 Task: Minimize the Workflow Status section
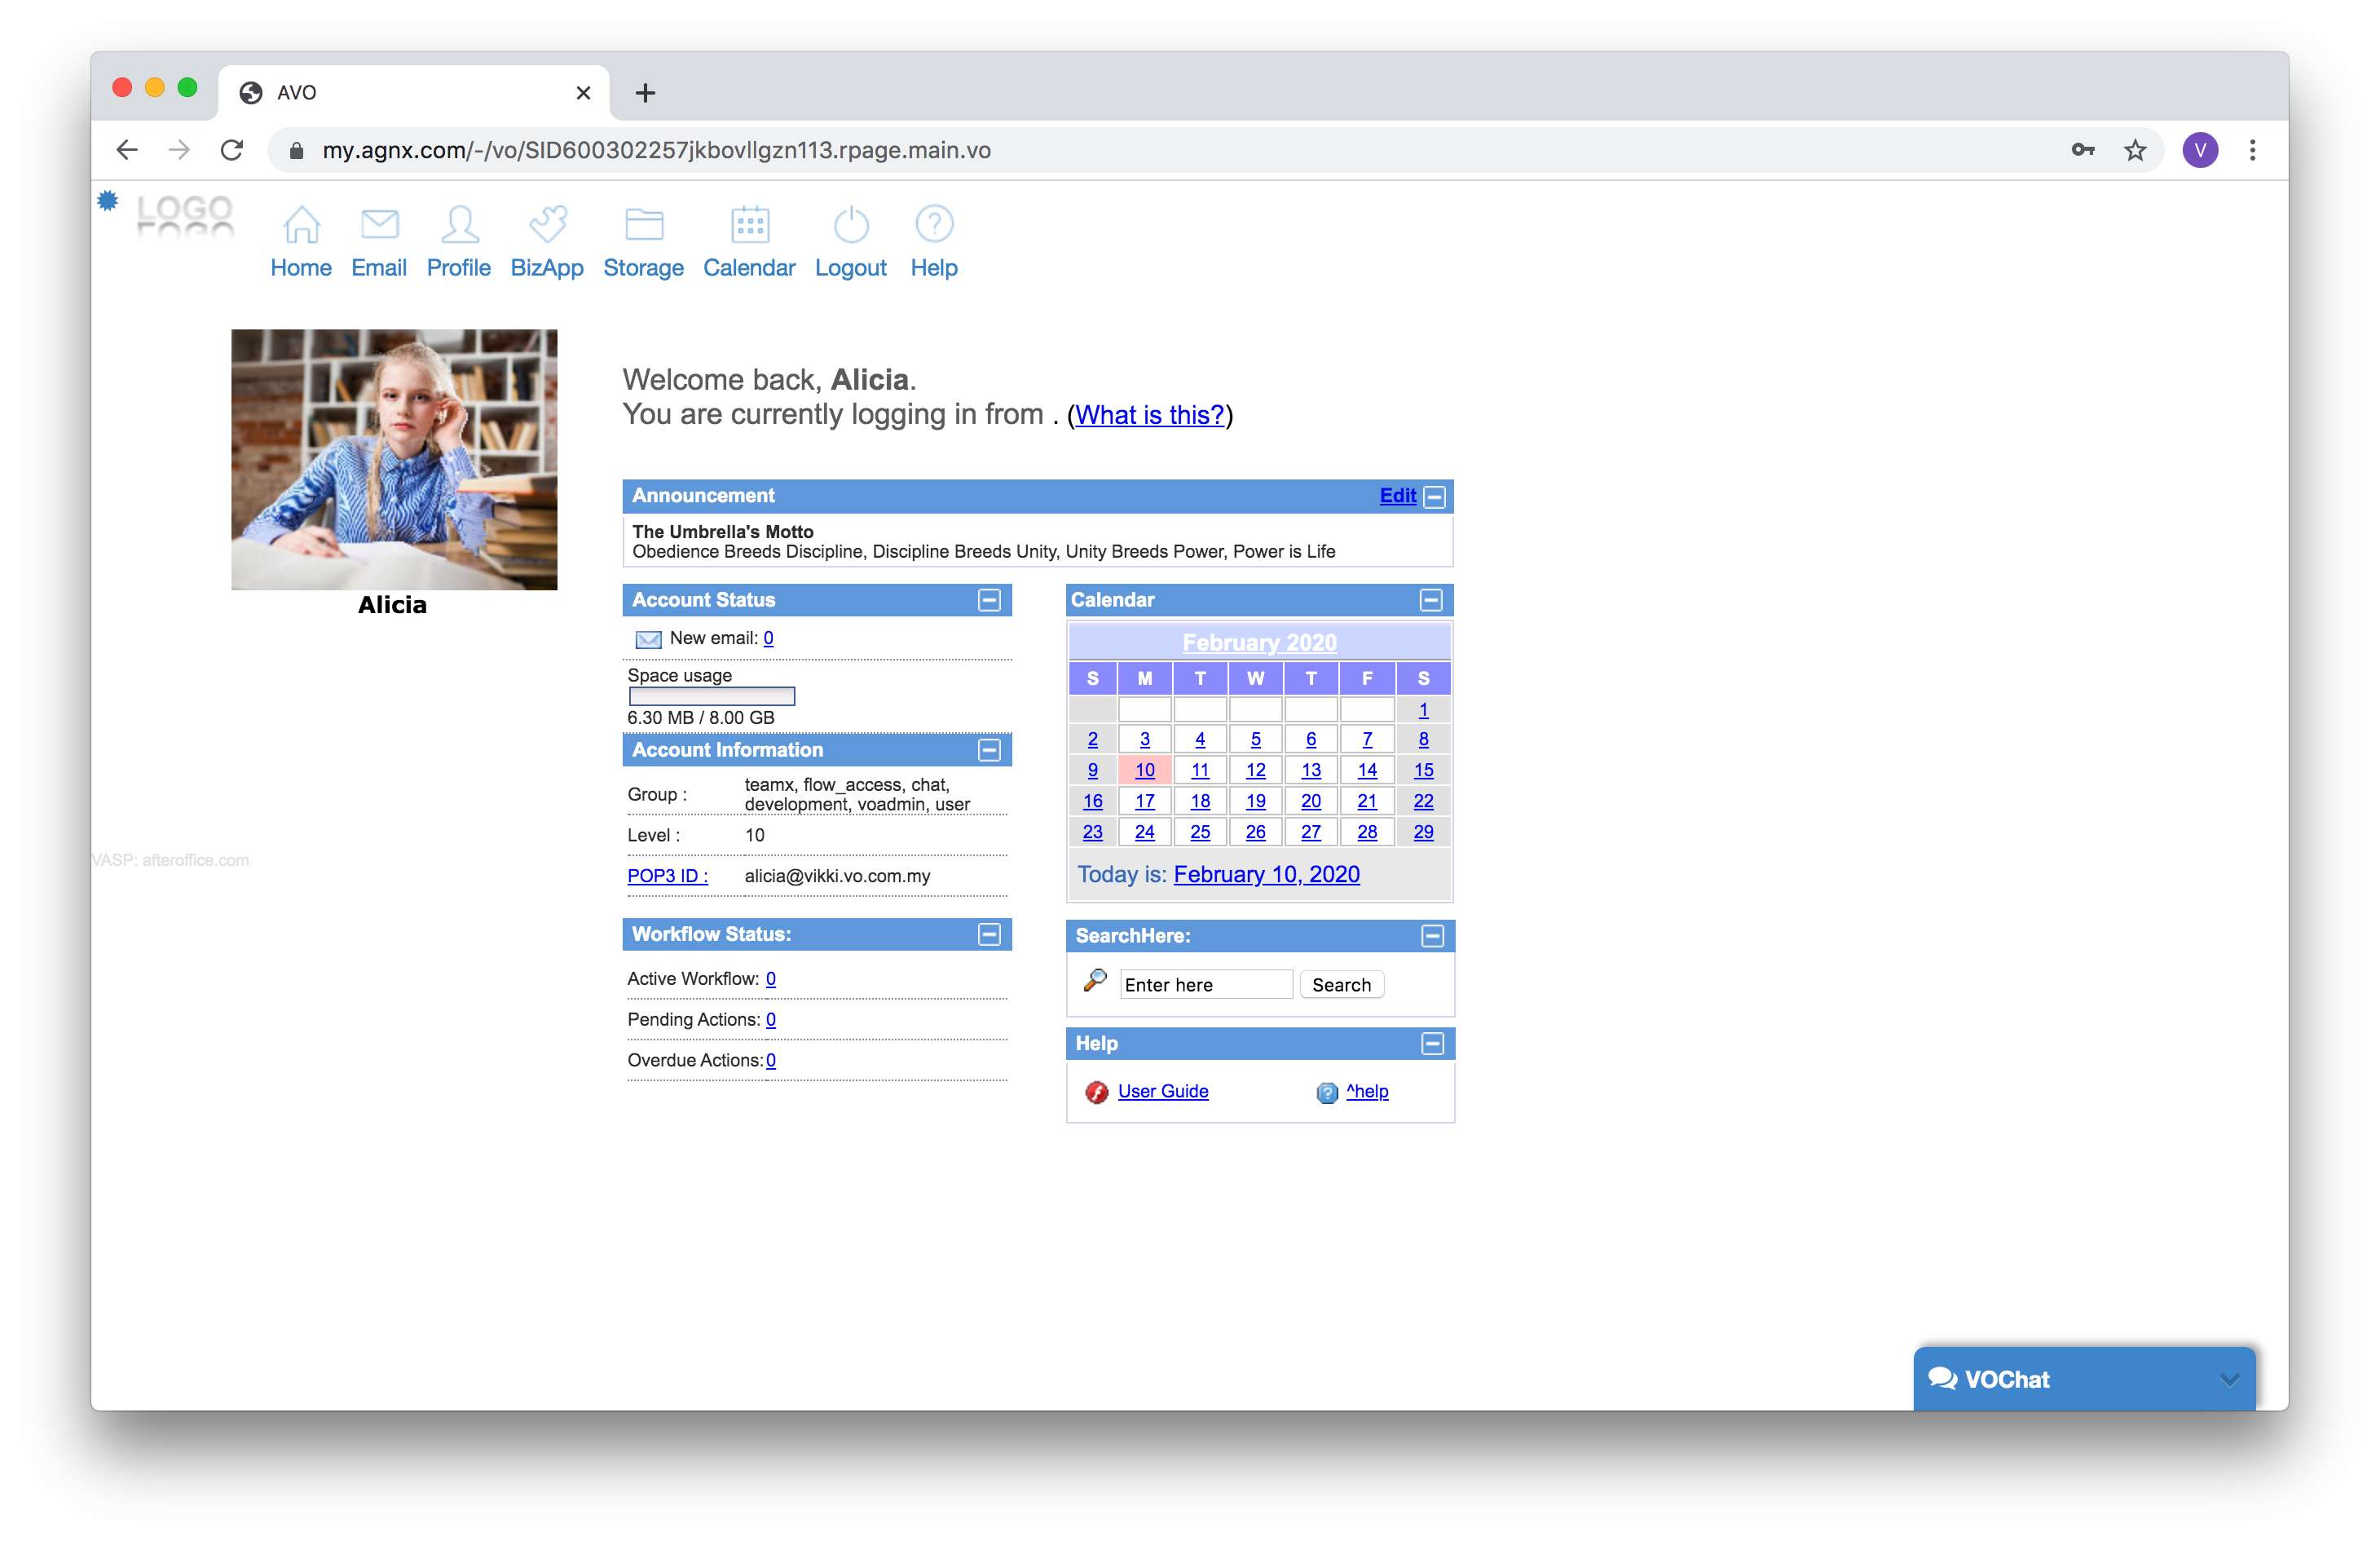tap(988, 934)
